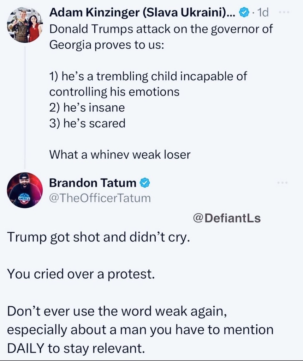Viewport: 303px width, 361px height.
Task: Open the three-dot menu on Tatum's tweet
Action: point(283,183)
